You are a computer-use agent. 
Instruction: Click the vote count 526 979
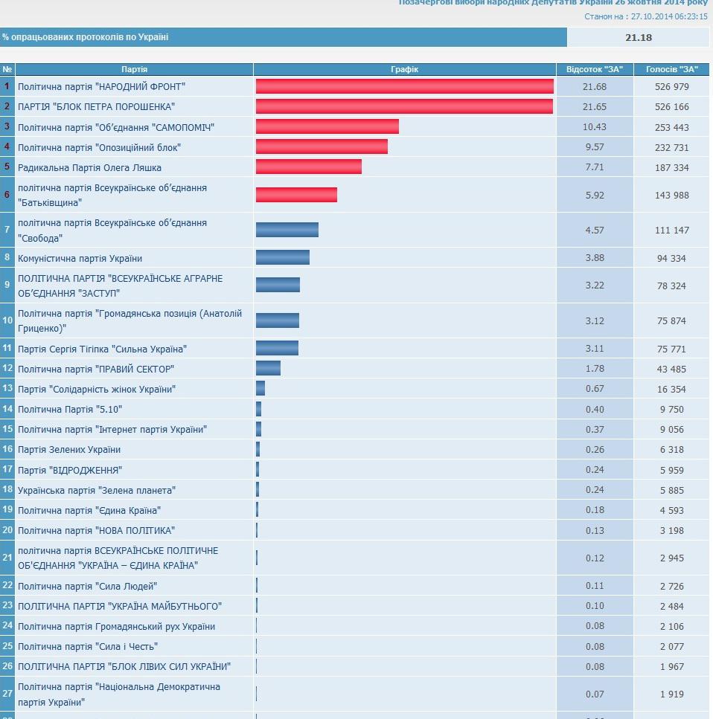point(671,87)
